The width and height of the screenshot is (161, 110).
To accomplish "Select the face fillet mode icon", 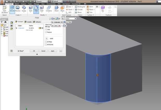I will (x=12, y=26).
